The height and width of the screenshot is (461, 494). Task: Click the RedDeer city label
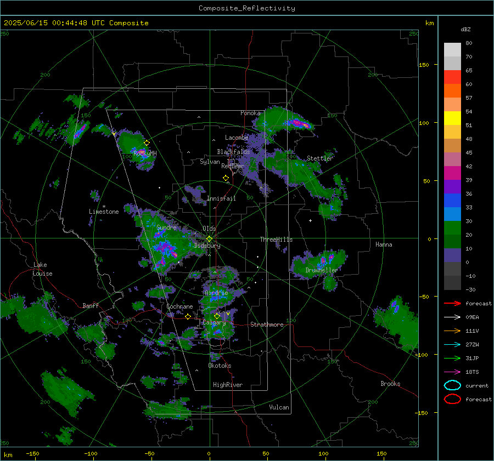coord(233,166)
